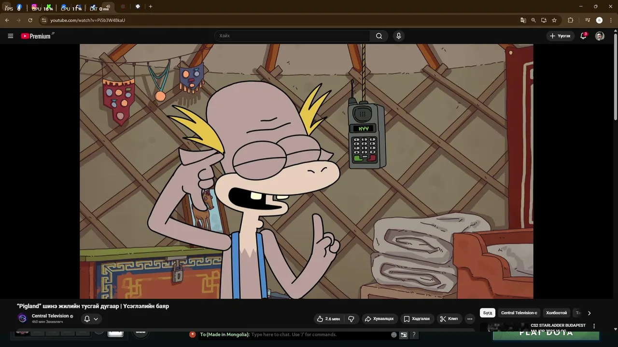Select the Central Television-с filter chip

tap(519, 313)
